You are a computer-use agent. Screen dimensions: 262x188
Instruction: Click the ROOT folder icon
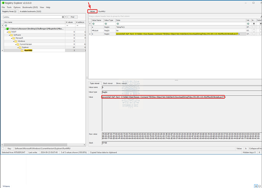(9, 32)
